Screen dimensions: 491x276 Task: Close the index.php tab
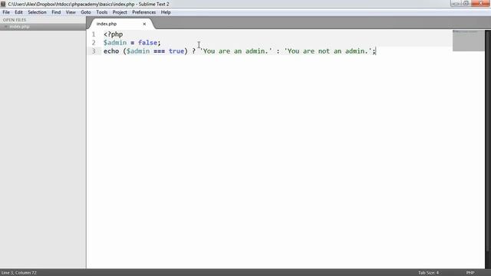pos(144,24)
